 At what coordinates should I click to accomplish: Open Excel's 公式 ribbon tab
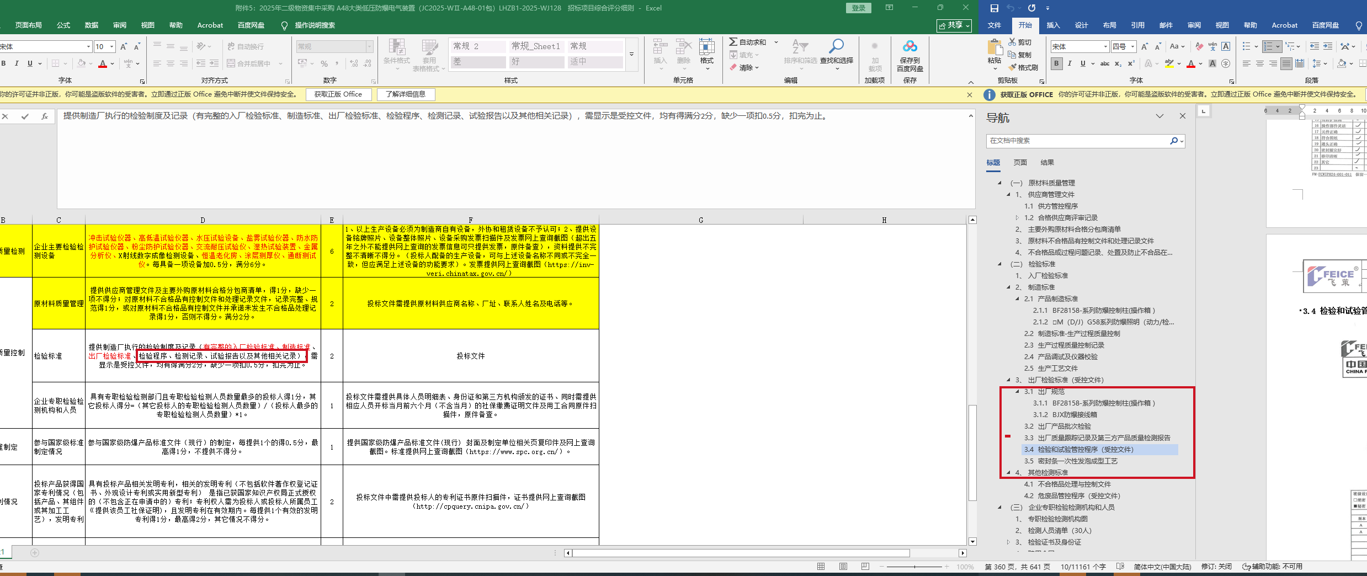coord(63,25)
